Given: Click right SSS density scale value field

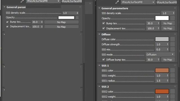Looking at the screenshot, I should point(167,13).
